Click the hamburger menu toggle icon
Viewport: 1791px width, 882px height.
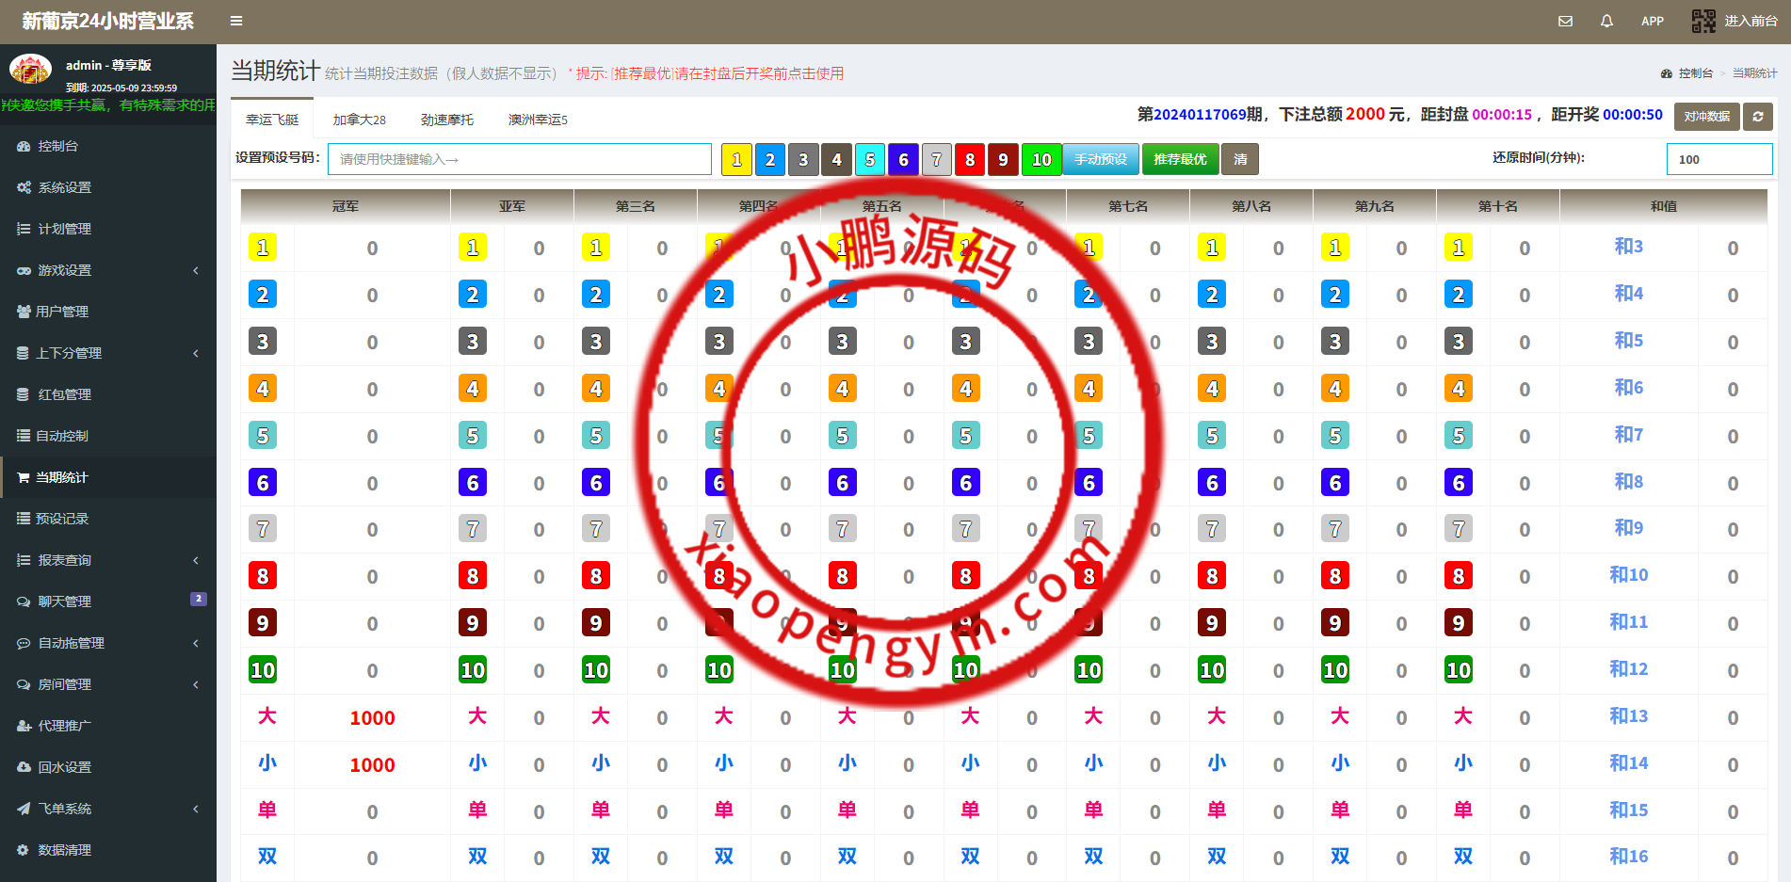[236, 21]
